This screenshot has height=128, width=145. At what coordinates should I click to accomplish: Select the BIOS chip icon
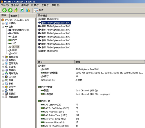click(10, 50)
